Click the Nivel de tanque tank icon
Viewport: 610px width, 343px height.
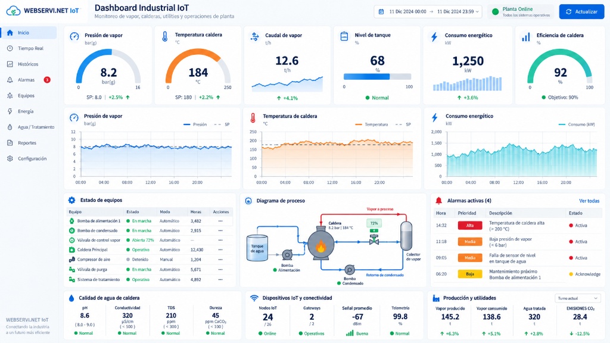point(344,36)
